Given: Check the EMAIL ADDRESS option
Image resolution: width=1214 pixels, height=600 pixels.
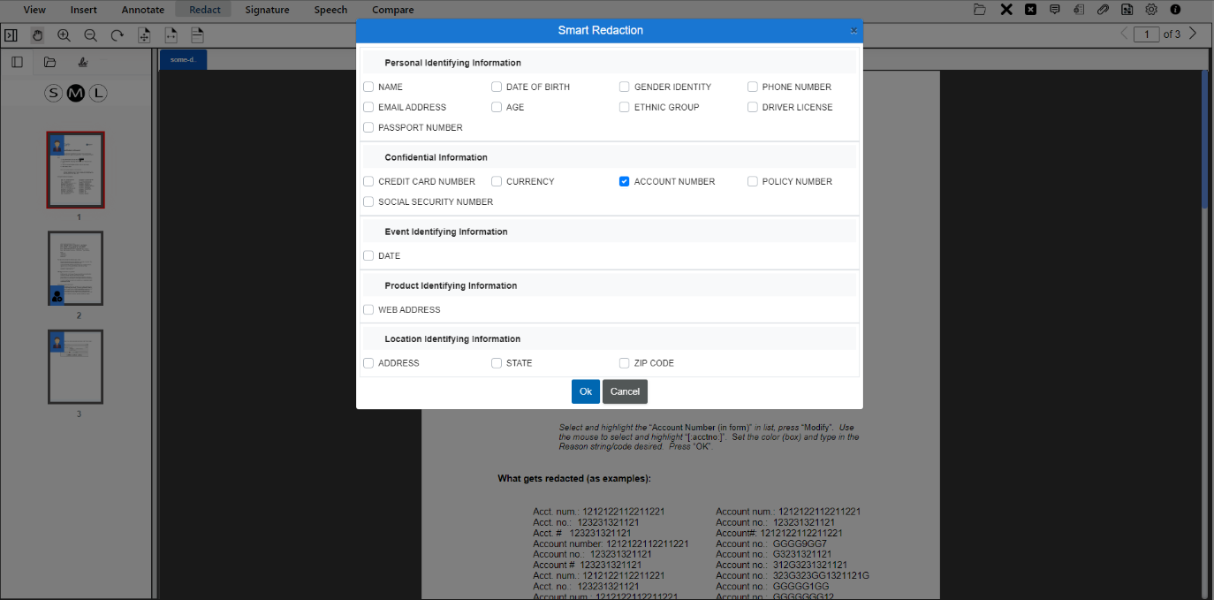Looking at the screenshot, I should [x=368, y=107].
